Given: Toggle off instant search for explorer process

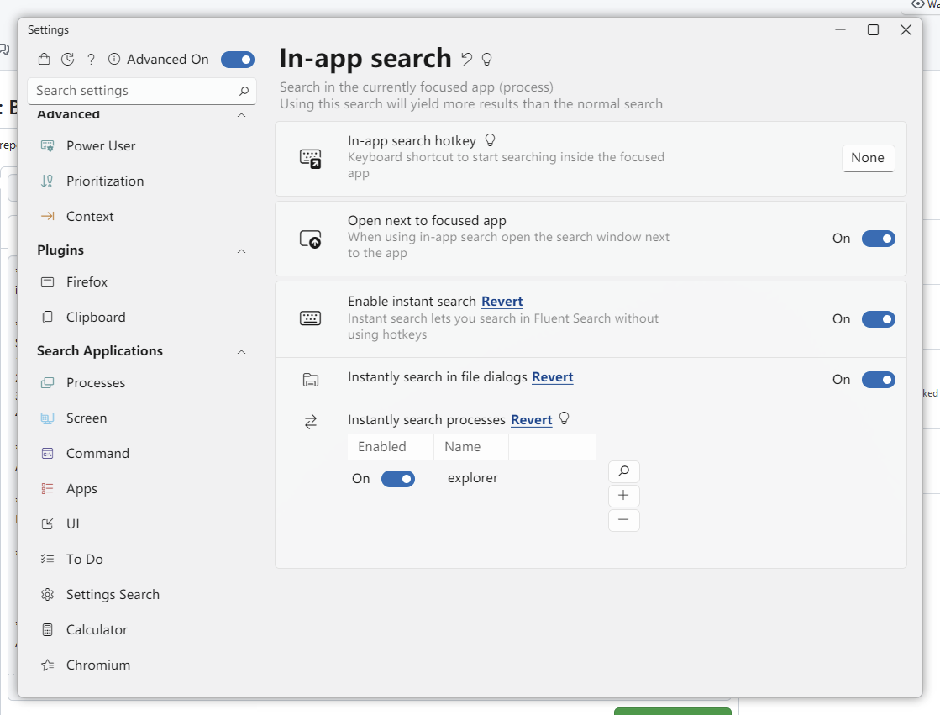Looking at the screenshot, I should pyautogui.click(x=397, y=478).
